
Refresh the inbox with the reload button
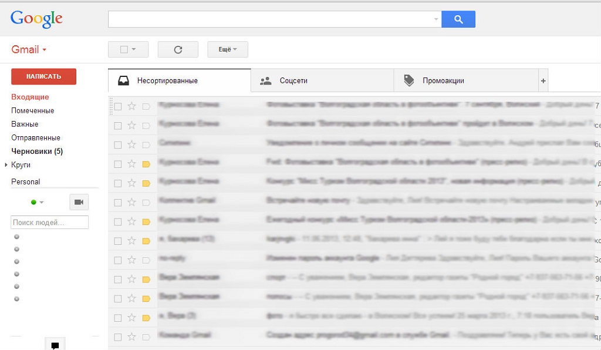(178, 49)
